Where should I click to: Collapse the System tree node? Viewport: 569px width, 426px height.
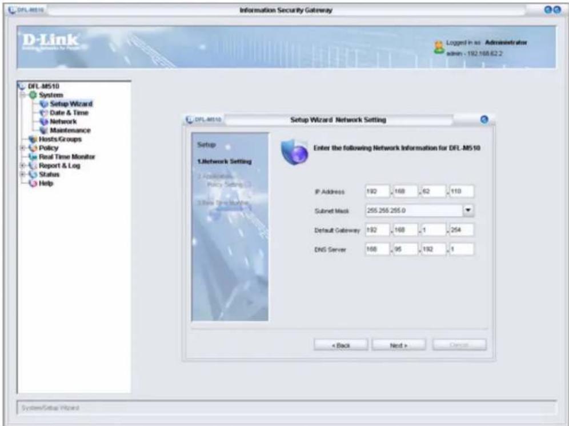tap(23, 95)
